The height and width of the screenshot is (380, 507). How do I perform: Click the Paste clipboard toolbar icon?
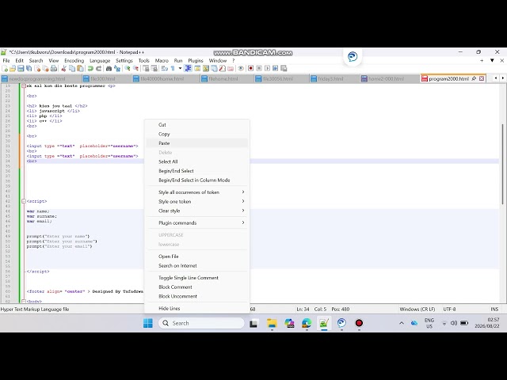[80, 69]
